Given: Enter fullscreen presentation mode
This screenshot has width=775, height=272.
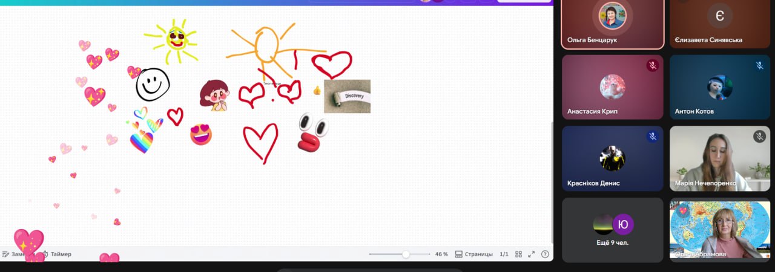Looking at the screenshot, I should (532, 254).
